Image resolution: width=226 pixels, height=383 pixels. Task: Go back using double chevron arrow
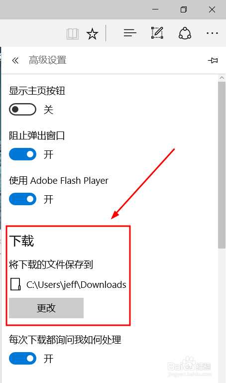tap(15, 60)
